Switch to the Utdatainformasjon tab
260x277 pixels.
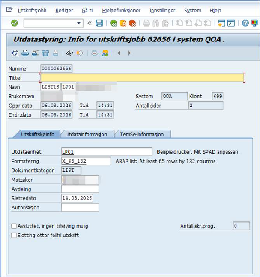click(x=86, y=134)
